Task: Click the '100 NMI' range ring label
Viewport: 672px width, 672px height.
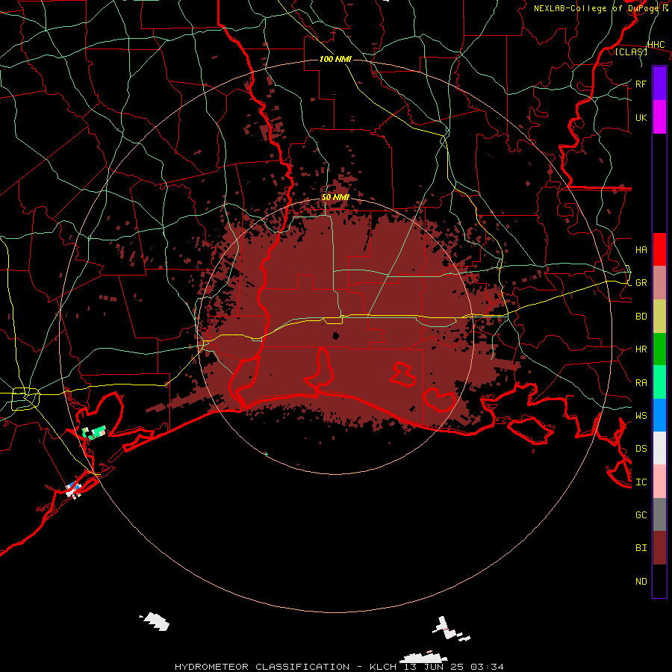Action: (x=335, y=59)
